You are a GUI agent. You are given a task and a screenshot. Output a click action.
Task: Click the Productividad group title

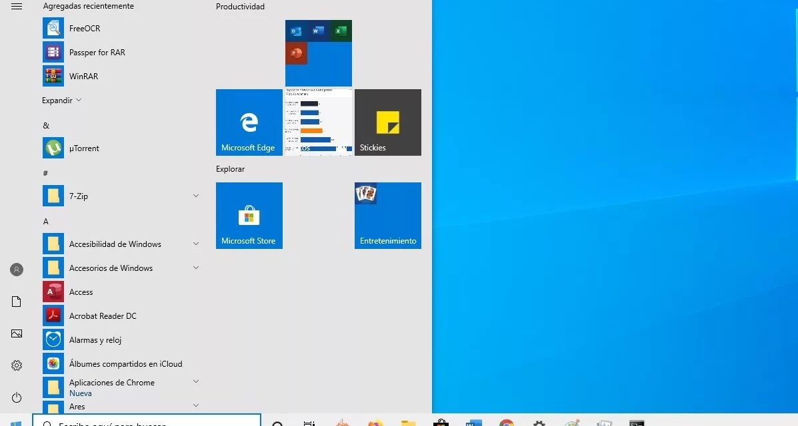pos(240,7)
